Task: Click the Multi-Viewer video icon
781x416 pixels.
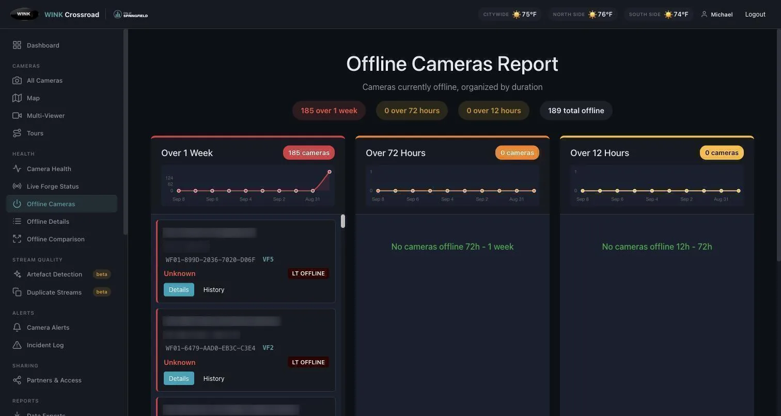Action: (x=17, y=116)
